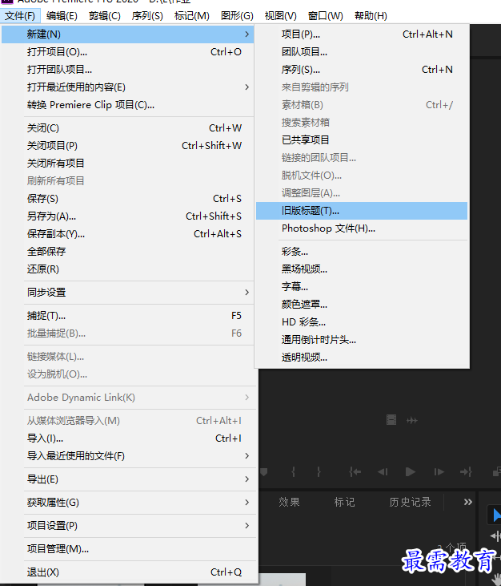Choose 全部保存 menu entry
Image resolution: width=501 pixels, height=586 pixels.
127,252
